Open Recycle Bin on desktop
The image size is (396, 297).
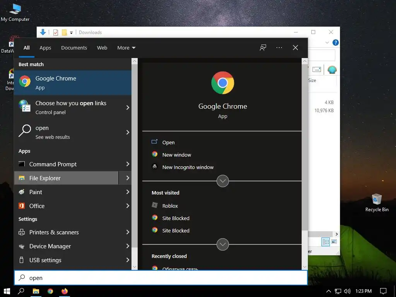377,203
